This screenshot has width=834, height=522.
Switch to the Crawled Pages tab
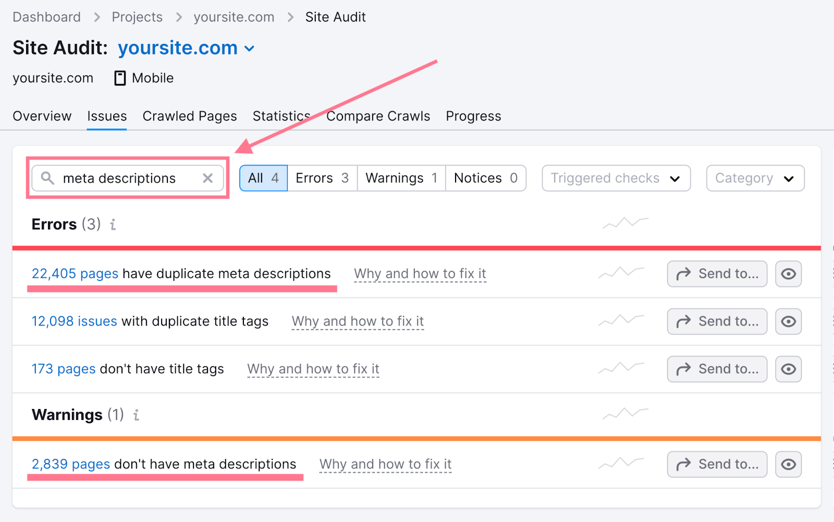point(190,116)
